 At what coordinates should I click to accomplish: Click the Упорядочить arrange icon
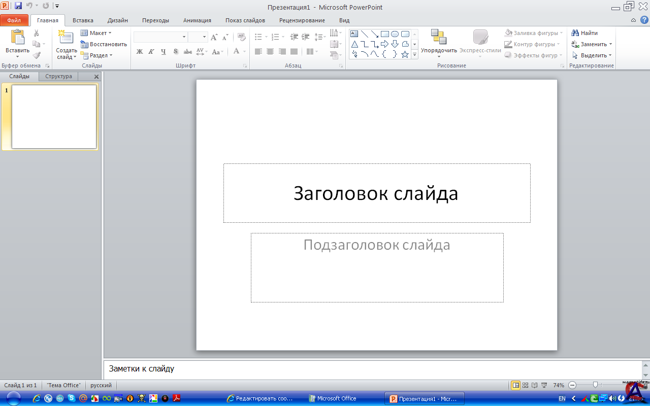point(438,37)
